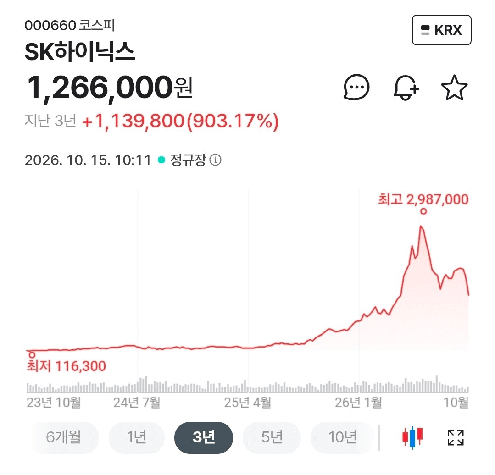Click the 1,266,000원 current price
The width and height of the screenshot is (495, 475).
tap(110, 87)
